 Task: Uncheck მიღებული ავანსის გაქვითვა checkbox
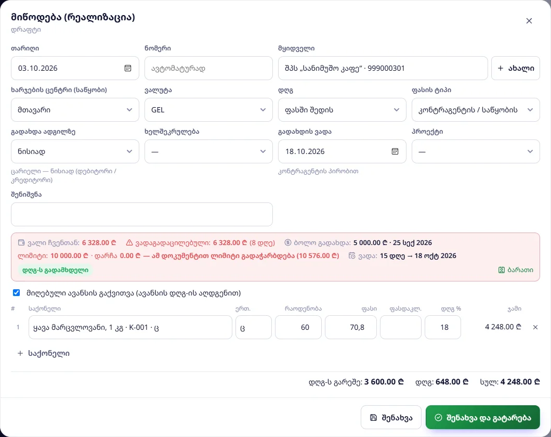click(x=16, y=292)
